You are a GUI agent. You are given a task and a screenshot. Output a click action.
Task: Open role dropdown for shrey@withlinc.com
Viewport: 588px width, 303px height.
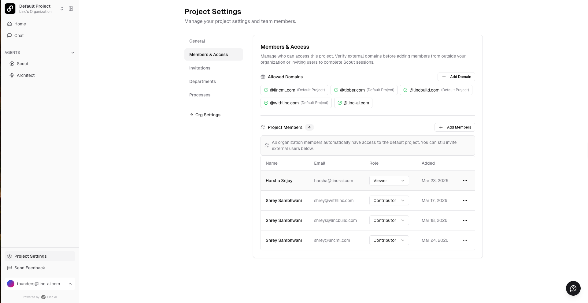point(389,200)
